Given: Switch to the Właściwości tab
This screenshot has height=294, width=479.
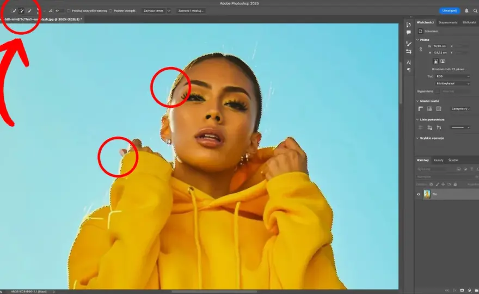Looking at the screenshot, I should click(x=425, y=22).
